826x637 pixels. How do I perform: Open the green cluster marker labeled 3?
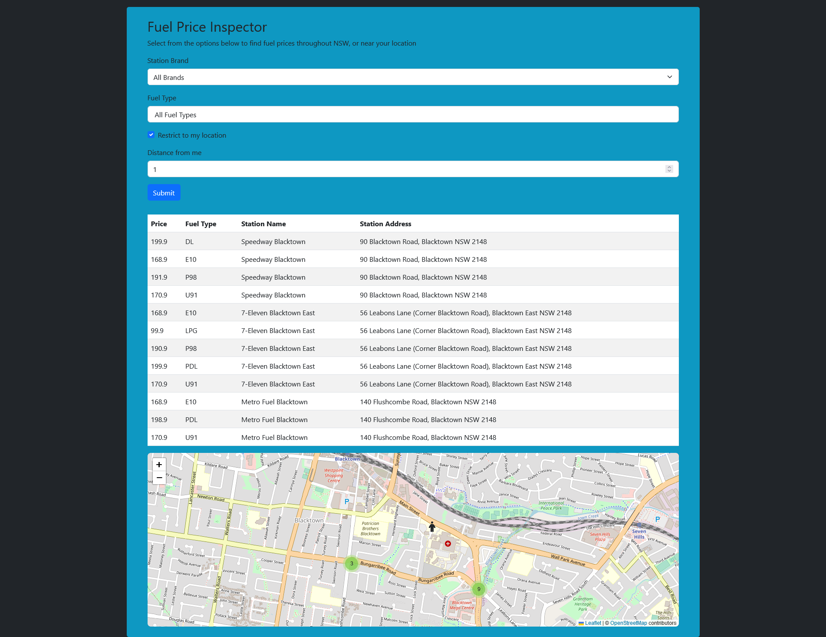click(x=352, y=564)
